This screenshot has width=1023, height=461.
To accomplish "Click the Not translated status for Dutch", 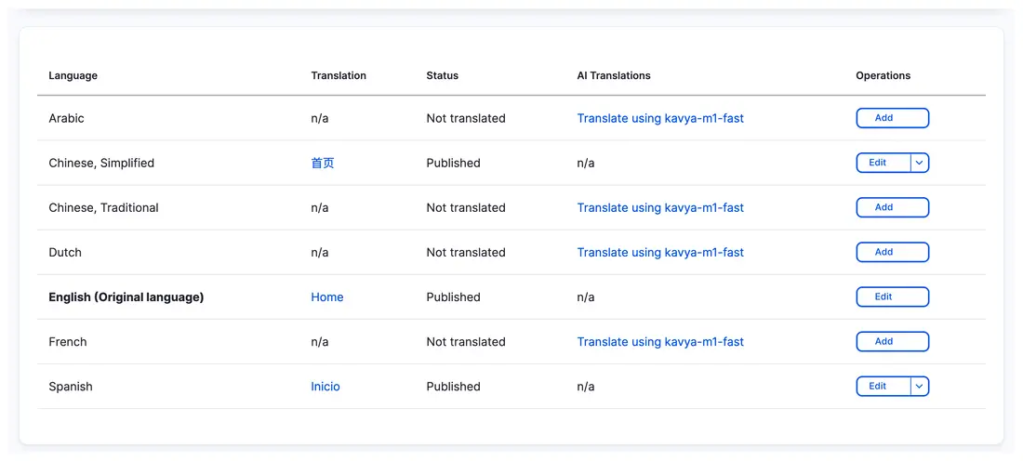I will click(466, 253).
